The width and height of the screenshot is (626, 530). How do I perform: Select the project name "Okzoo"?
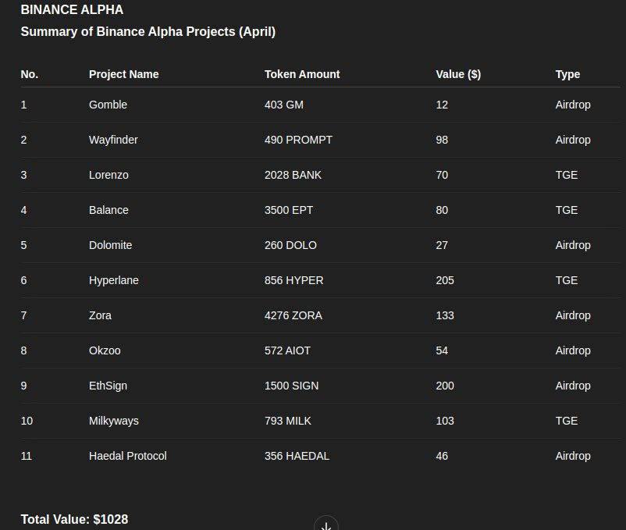tap(105, 350)
